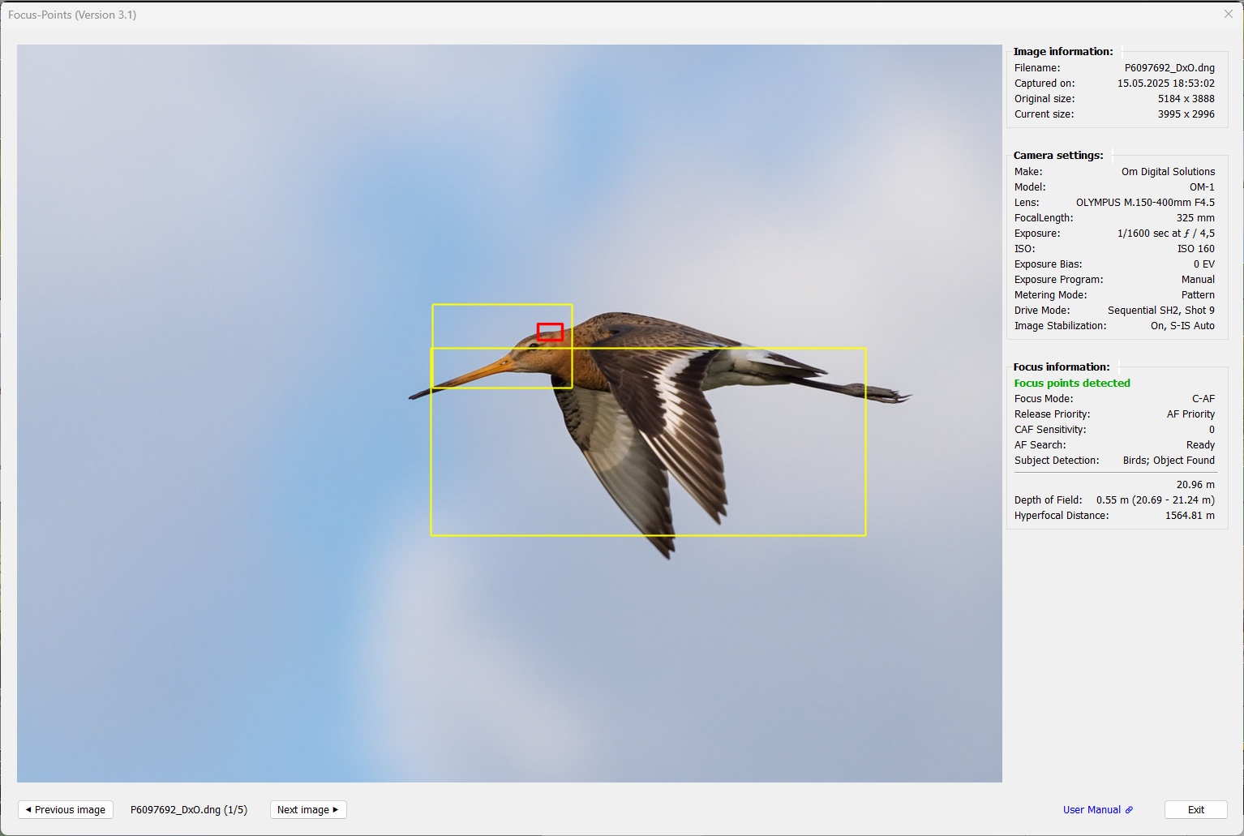The image size is (1244, 836).
Task: Click the P6097692_DxO.dng (1/5) file counter label
Action: [189, 809]
